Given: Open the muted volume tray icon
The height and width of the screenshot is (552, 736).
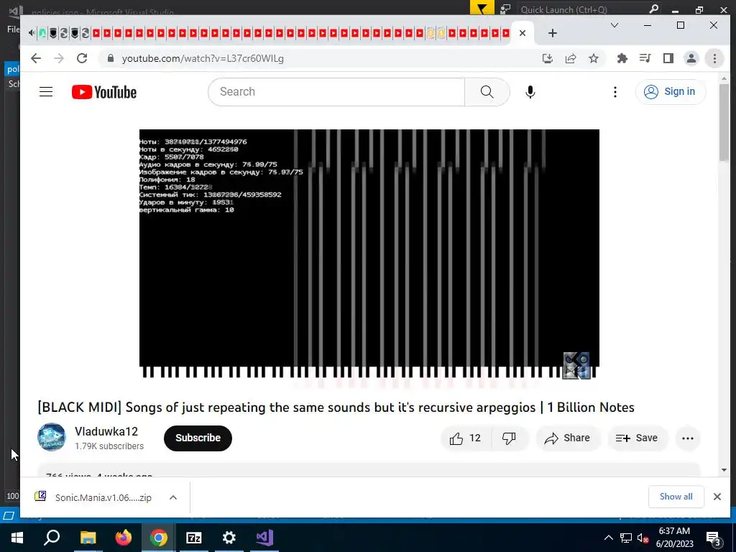Looking at the screenshot, I should pyautogui.click(x=643, y=538).
